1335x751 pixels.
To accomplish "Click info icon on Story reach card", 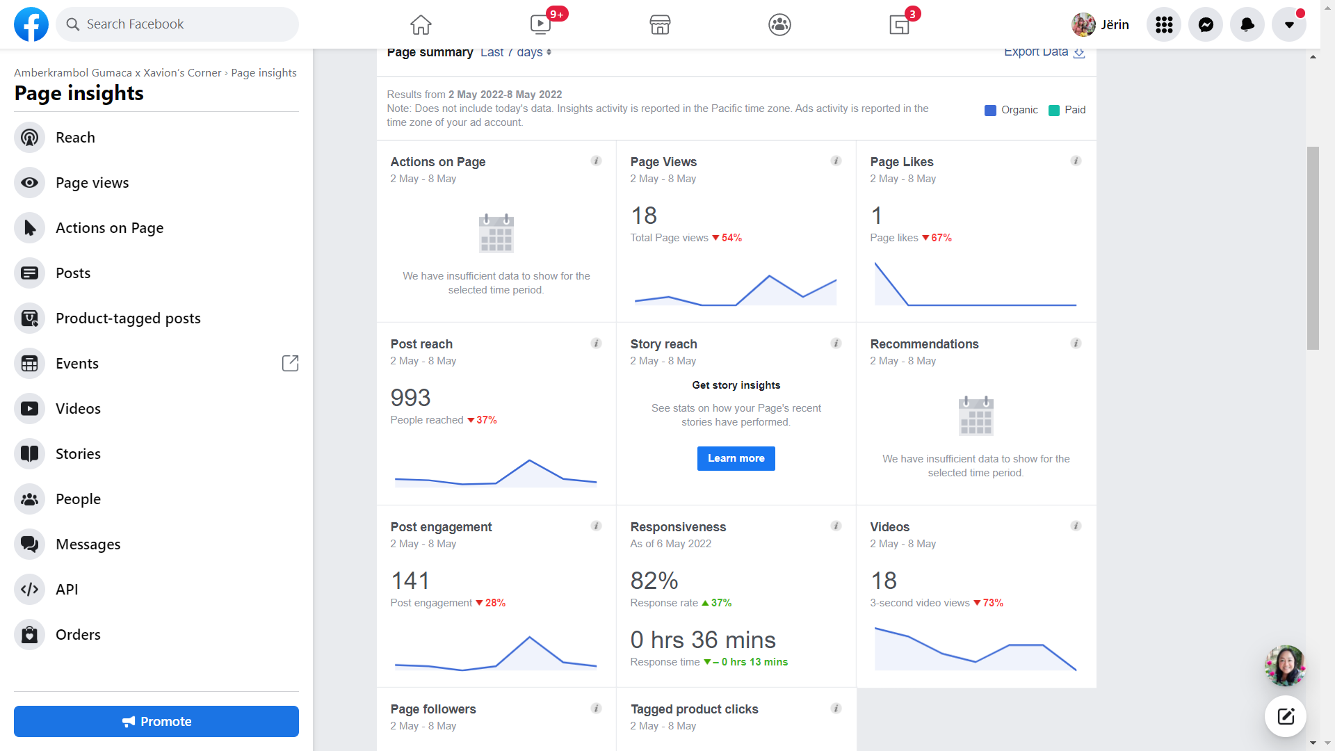I will [836, 343].
